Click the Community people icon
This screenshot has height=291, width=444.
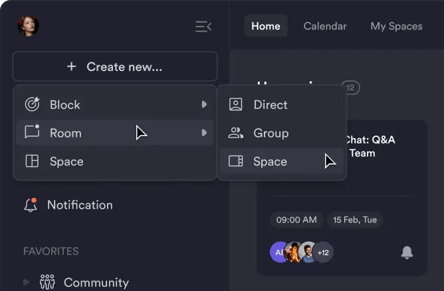tap(47, 282)
